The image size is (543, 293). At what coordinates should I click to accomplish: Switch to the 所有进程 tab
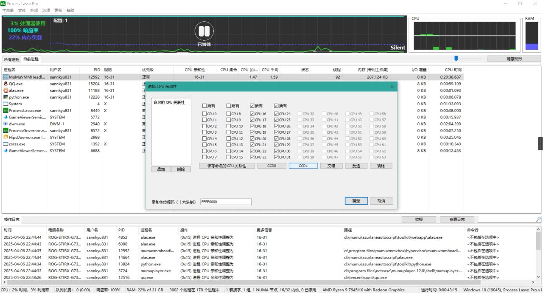(11, 59)
